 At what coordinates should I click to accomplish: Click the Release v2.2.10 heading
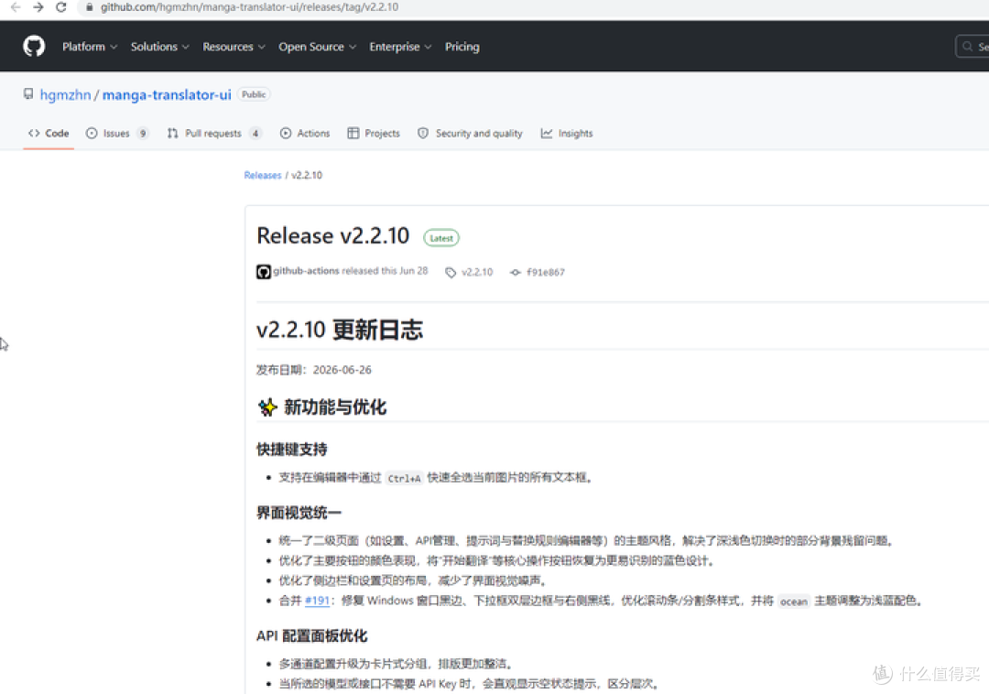click(x=332, y=235)
